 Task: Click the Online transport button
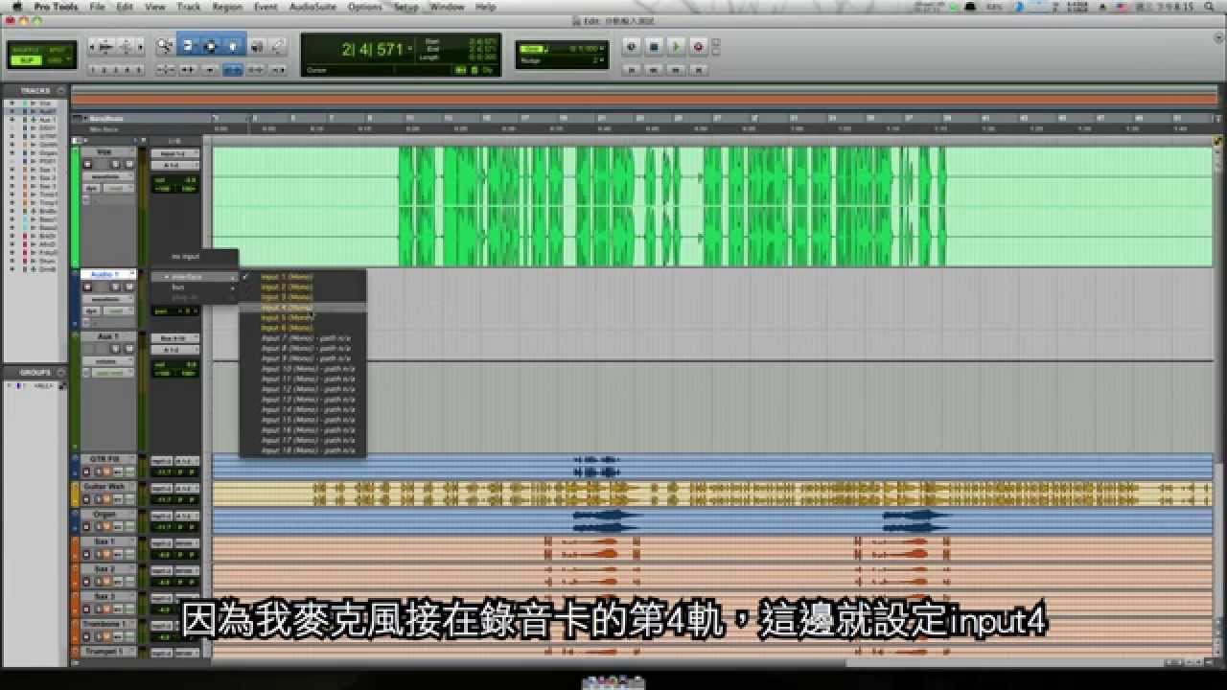[632, 46]
